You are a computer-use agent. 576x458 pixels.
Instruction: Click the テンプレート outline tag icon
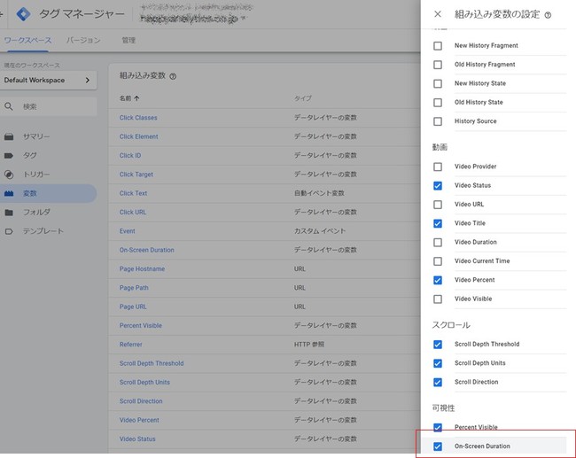(9, 231)
